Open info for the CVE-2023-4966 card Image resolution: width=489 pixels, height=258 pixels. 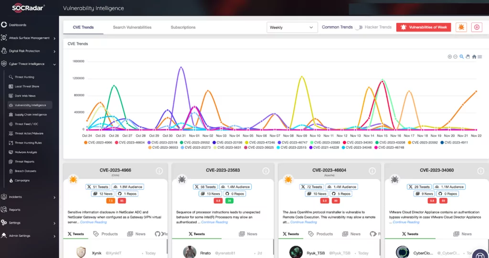coord(159,171)
